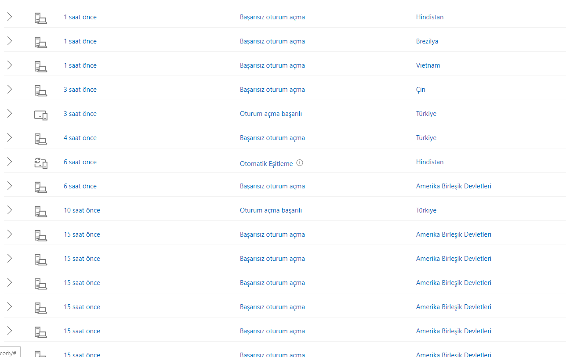
Task: Click '3 saat önce' in the Türkiye row
Action: pyautogui.click(x=80, y=114)
